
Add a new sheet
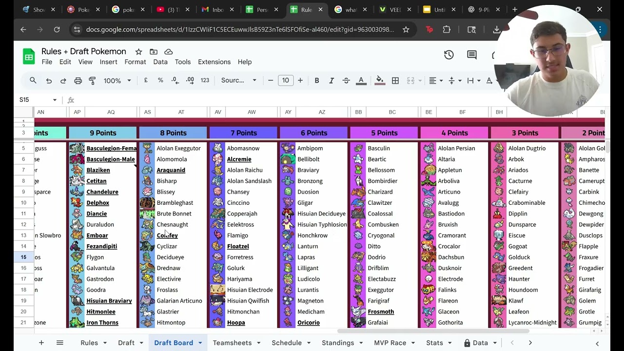click(41, 343)
